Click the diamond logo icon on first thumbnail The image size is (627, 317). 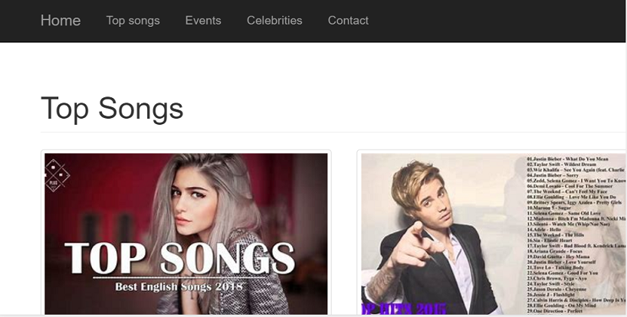click(57, 172)
